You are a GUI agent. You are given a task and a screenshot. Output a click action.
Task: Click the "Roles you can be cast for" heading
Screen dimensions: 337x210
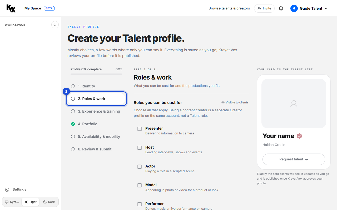[158, 103]
